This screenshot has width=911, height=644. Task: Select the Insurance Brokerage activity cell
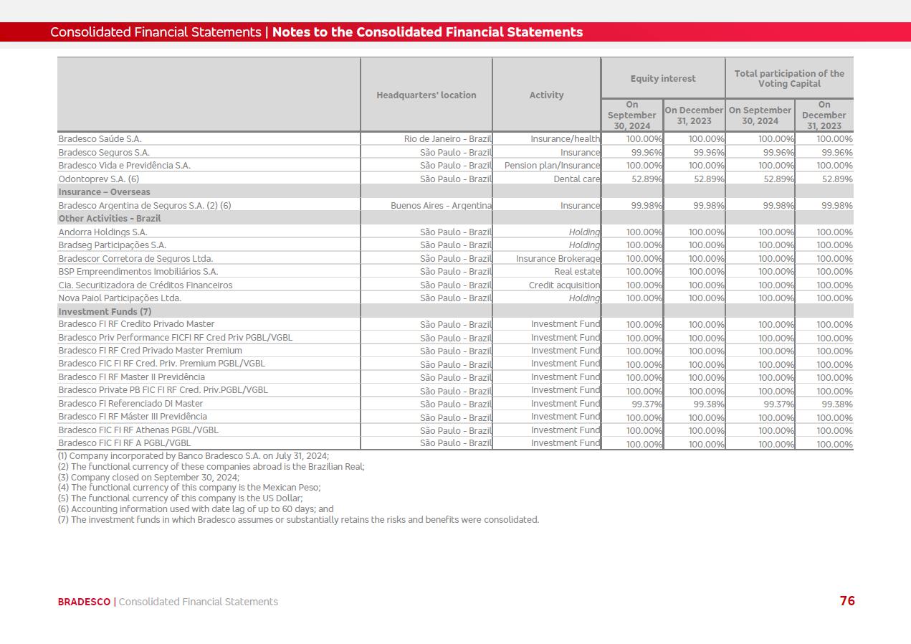click(558, 259)
